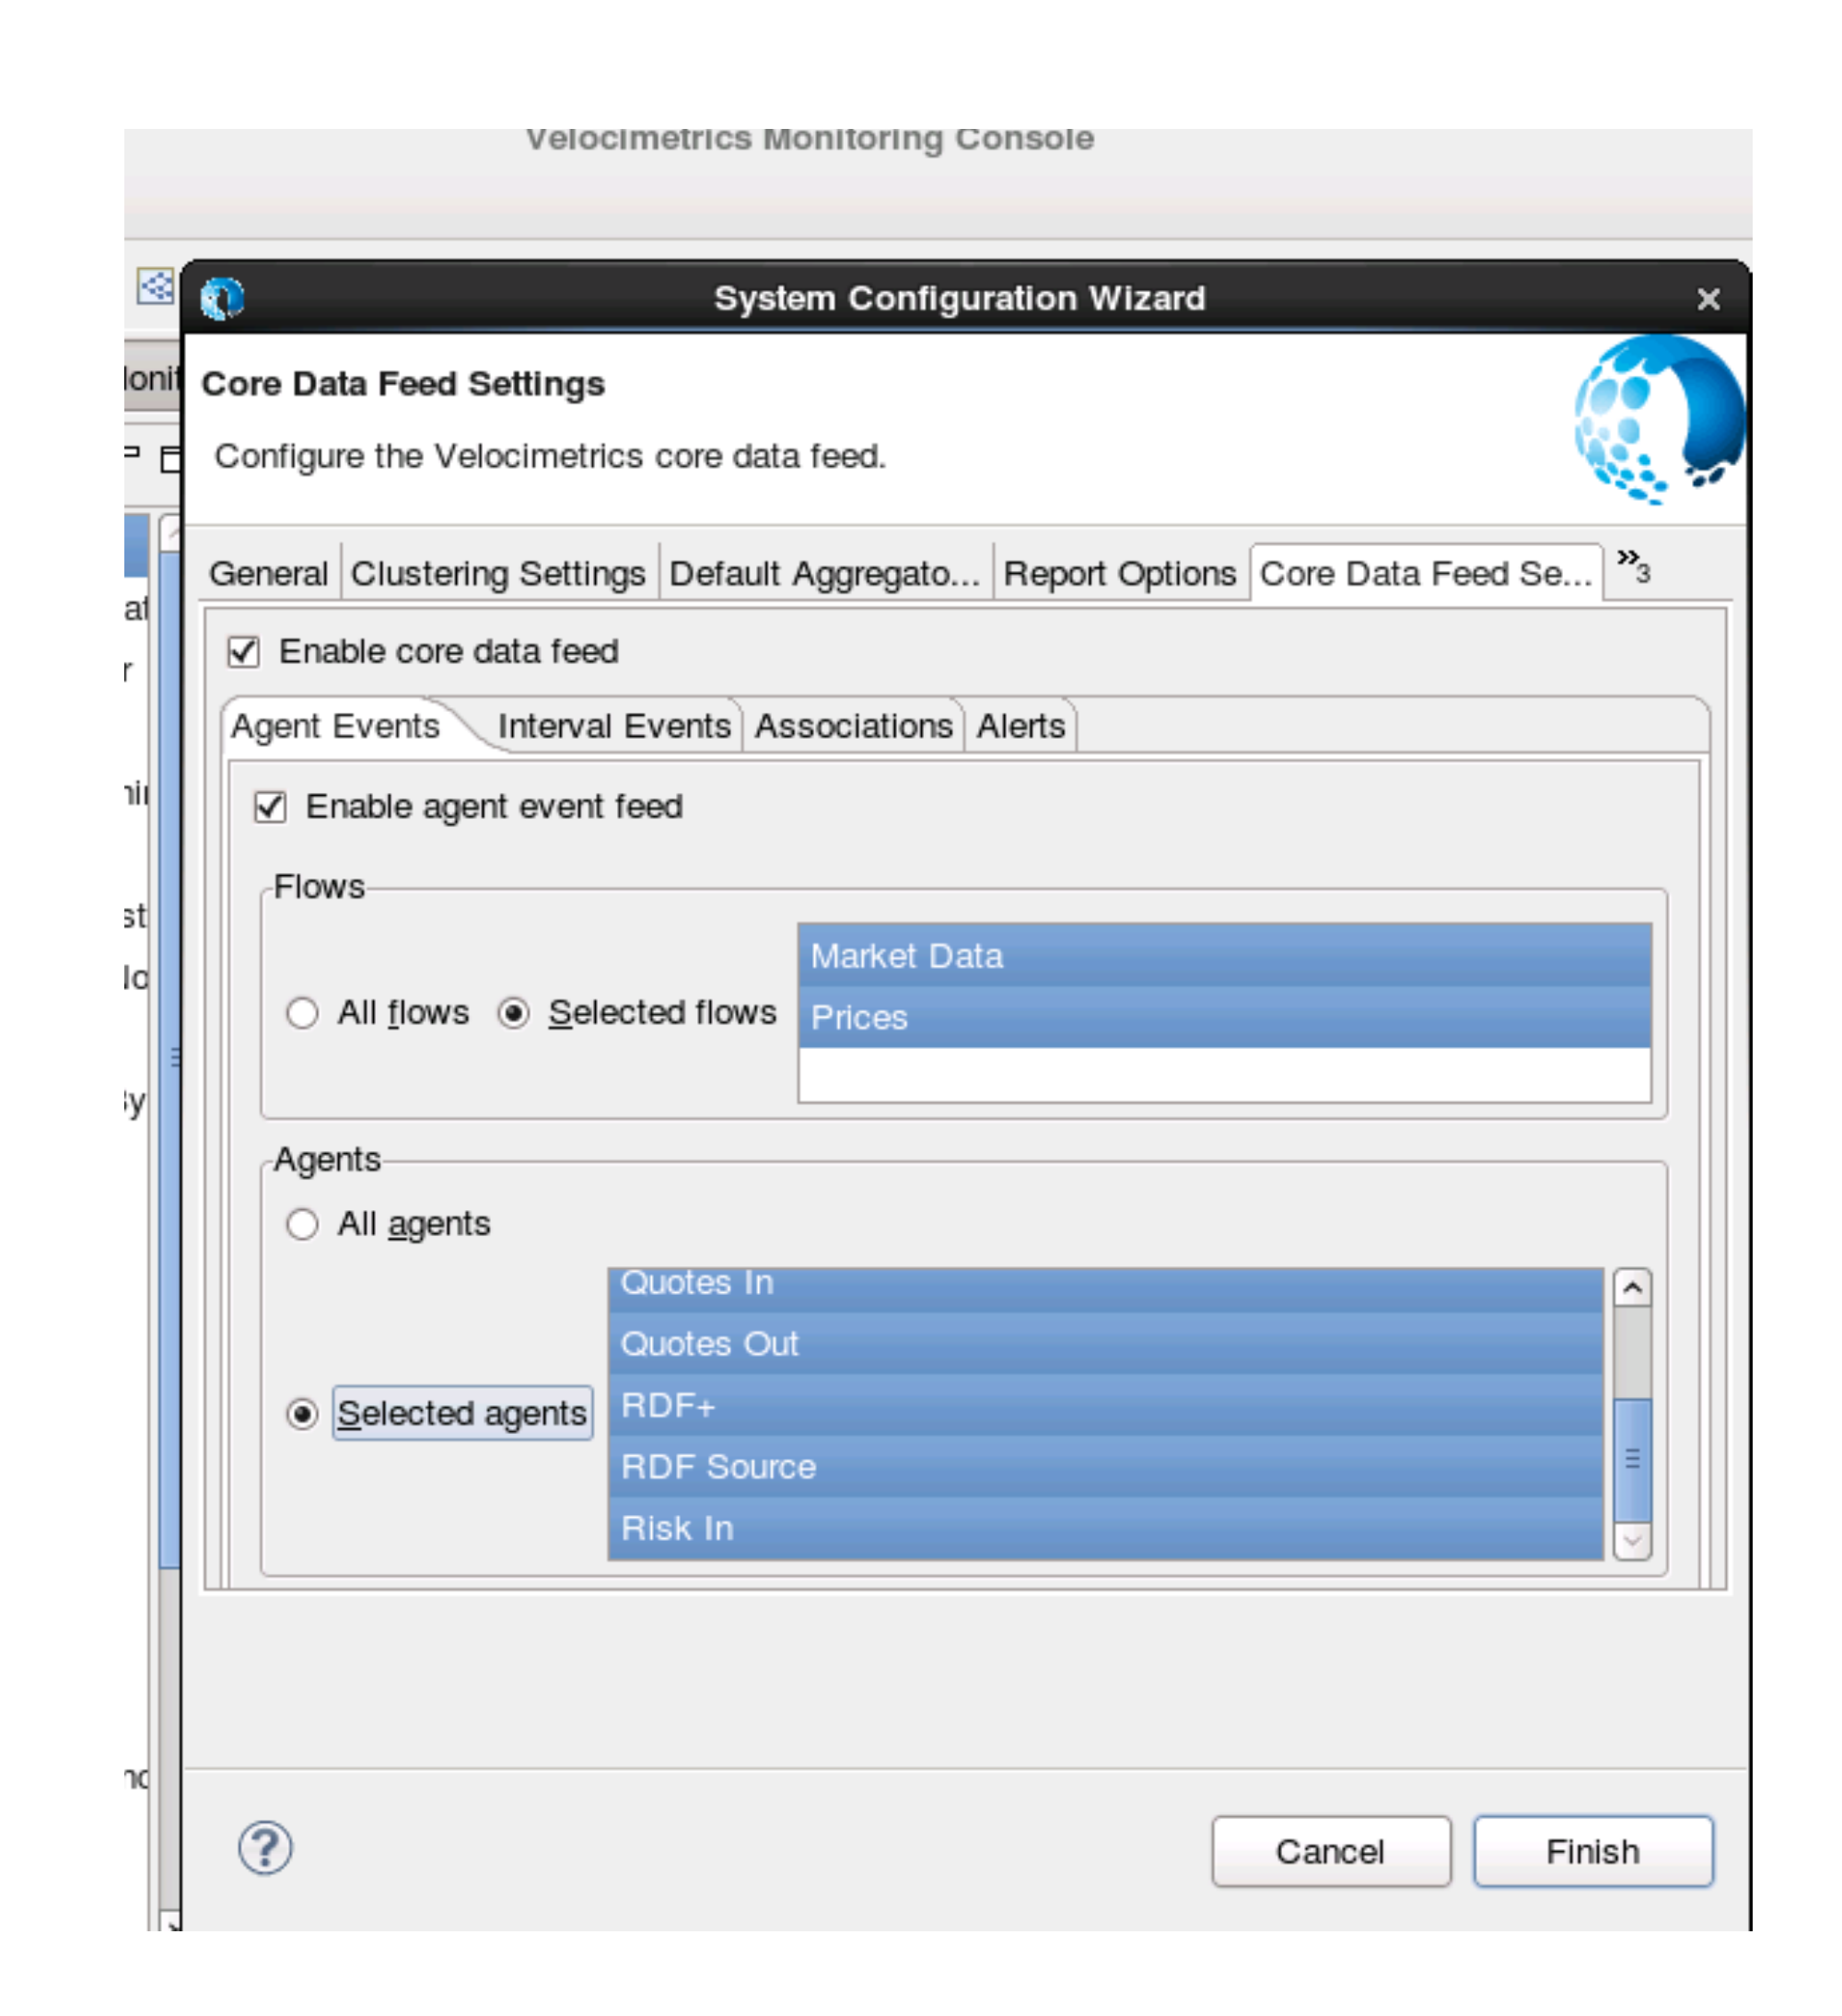Close the System Configuration Wizard dialog
The height and width of the screenshot is (2016, 1842).
click(x=1709, y=299)
